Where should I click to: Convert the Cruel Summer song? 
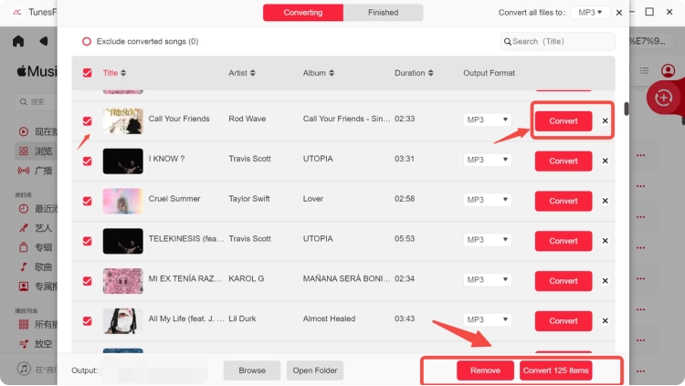point(564,201)
